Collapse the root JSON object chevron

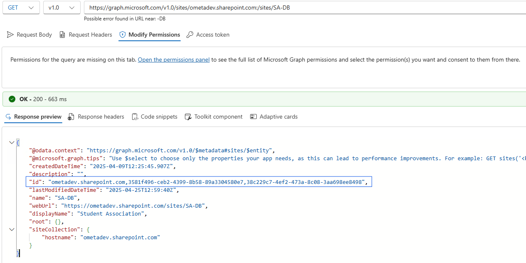click(x=12, y=143)
